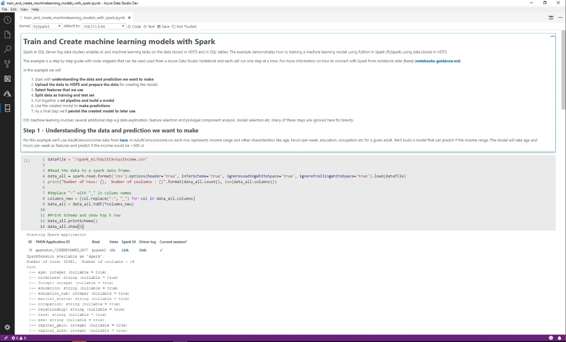Viewport: 566px width, 342px height.
Task: Open the warnings/alerts view in sidebar
Action: [7, 93]
